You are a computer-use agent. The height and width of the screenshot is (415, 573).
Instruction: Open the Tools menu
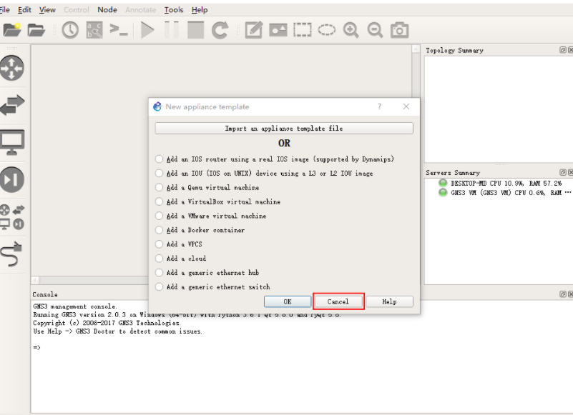coord(174,9)
